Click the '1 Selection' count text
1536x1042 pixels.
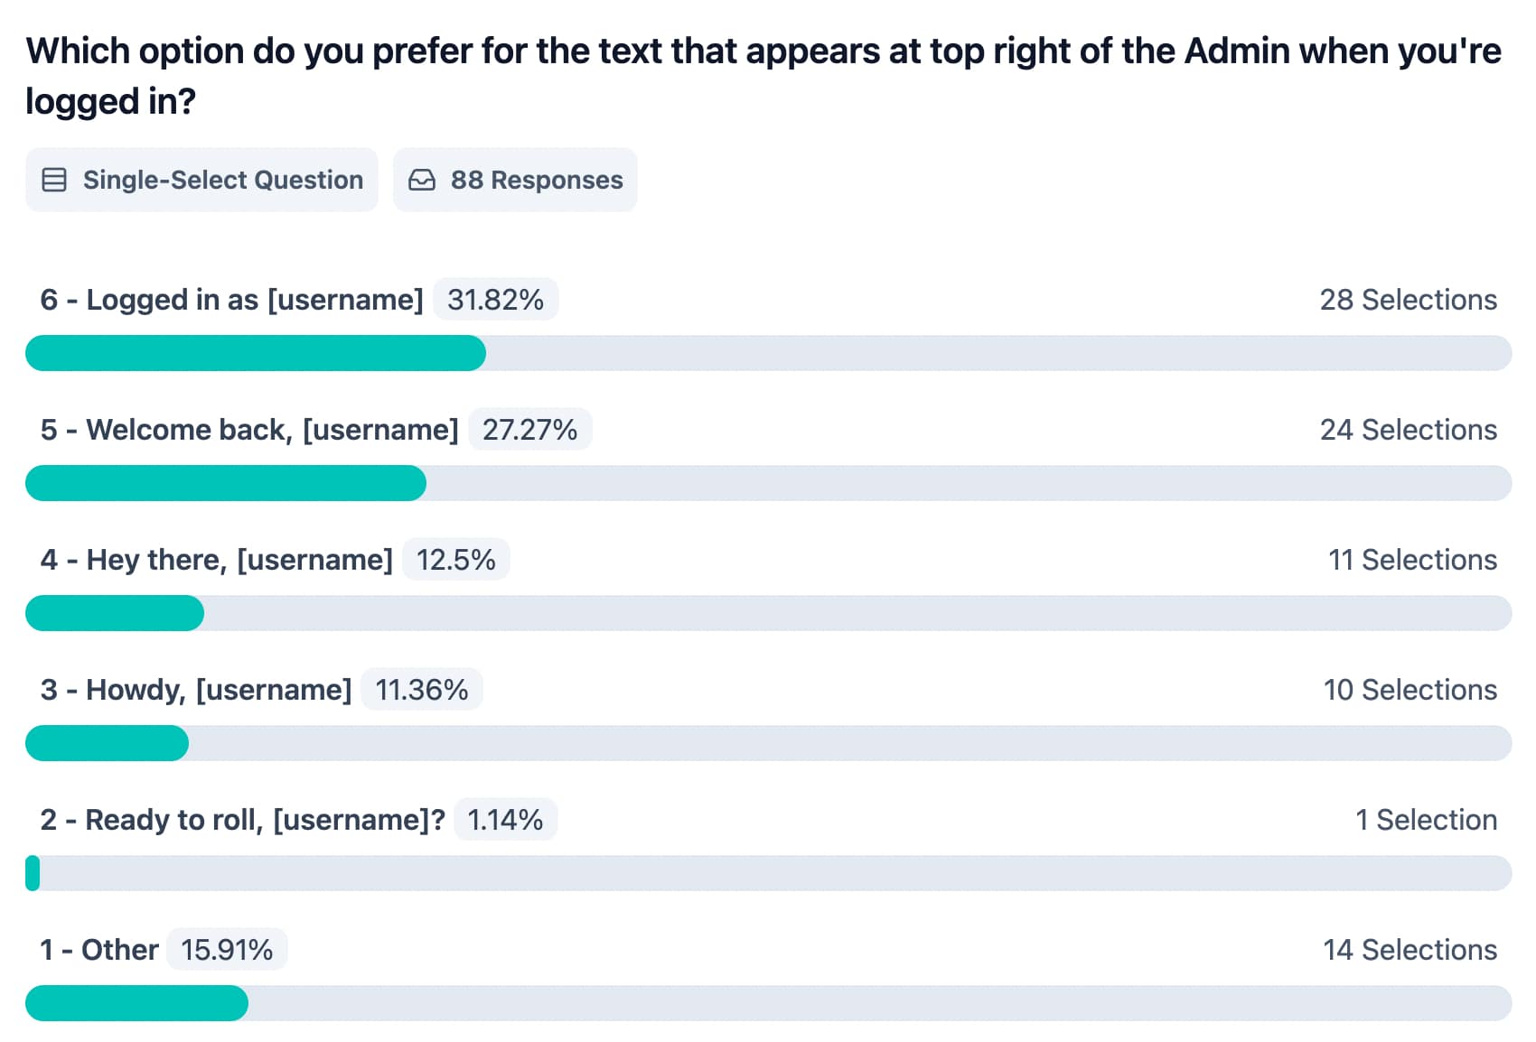coord(1426,820)
